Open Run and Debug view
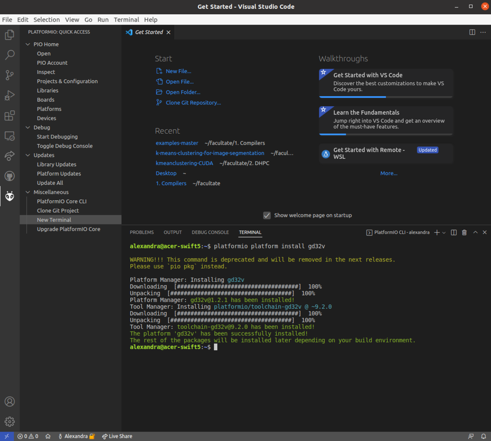Viewport: 491px width, 441px height. tap(9, 95)
